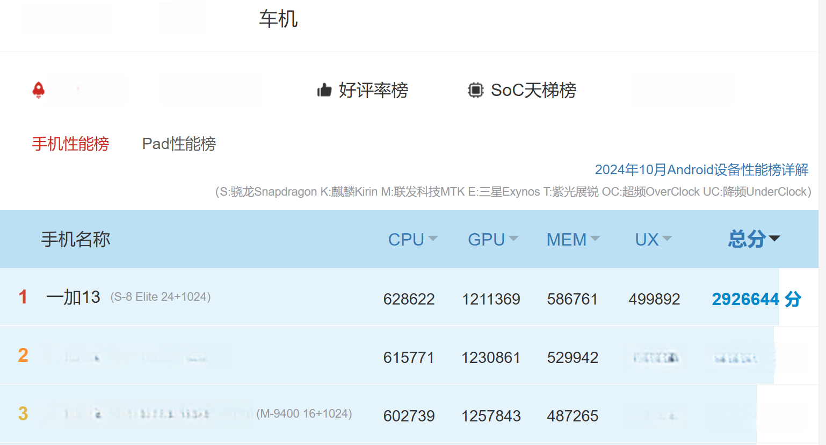Sort by the UX column header
This screenshot has width=826, height=445.
point(647,240)
